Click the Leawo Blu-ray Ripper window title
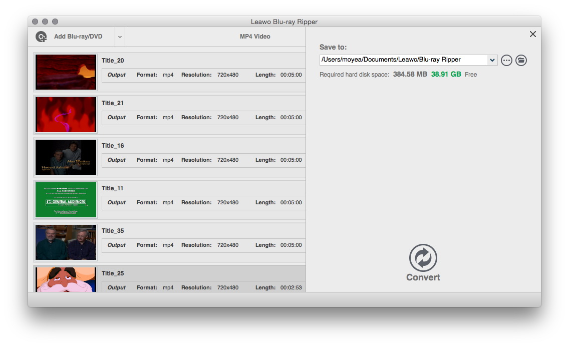The image size is (569, 347). [x=284, y=22]
